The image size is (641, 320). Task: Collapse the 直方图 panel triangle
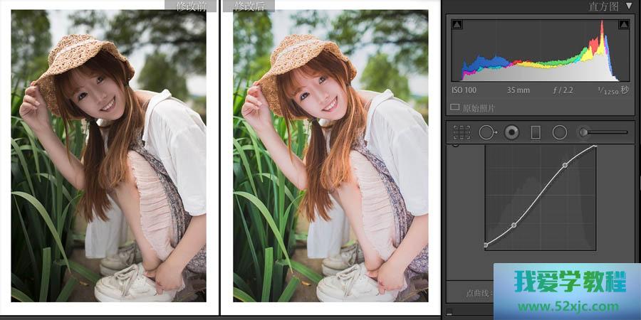click(x=628, y=6)
